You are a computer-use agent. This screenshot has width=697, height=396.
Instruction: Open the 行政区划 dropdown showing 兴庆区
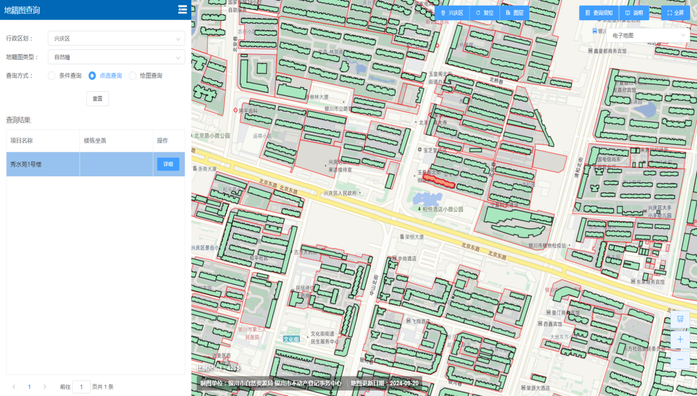pos(116,38)
